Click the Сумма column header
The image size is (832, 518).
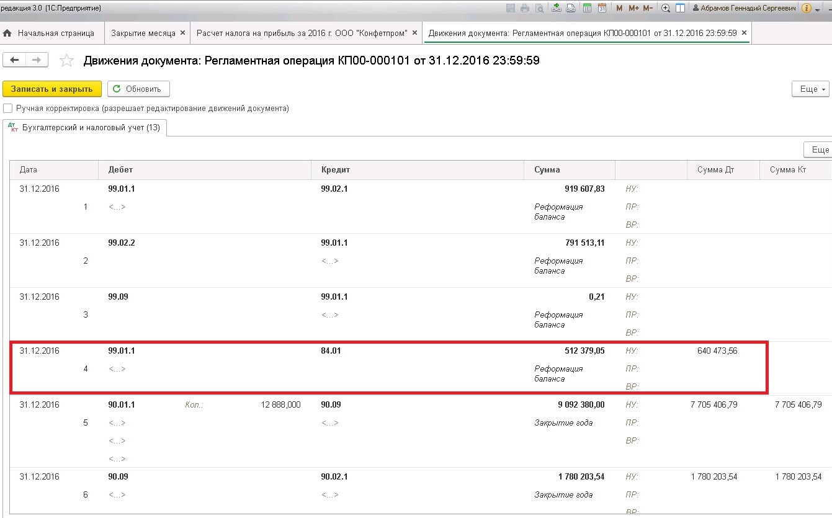click(x=547, y=169)
